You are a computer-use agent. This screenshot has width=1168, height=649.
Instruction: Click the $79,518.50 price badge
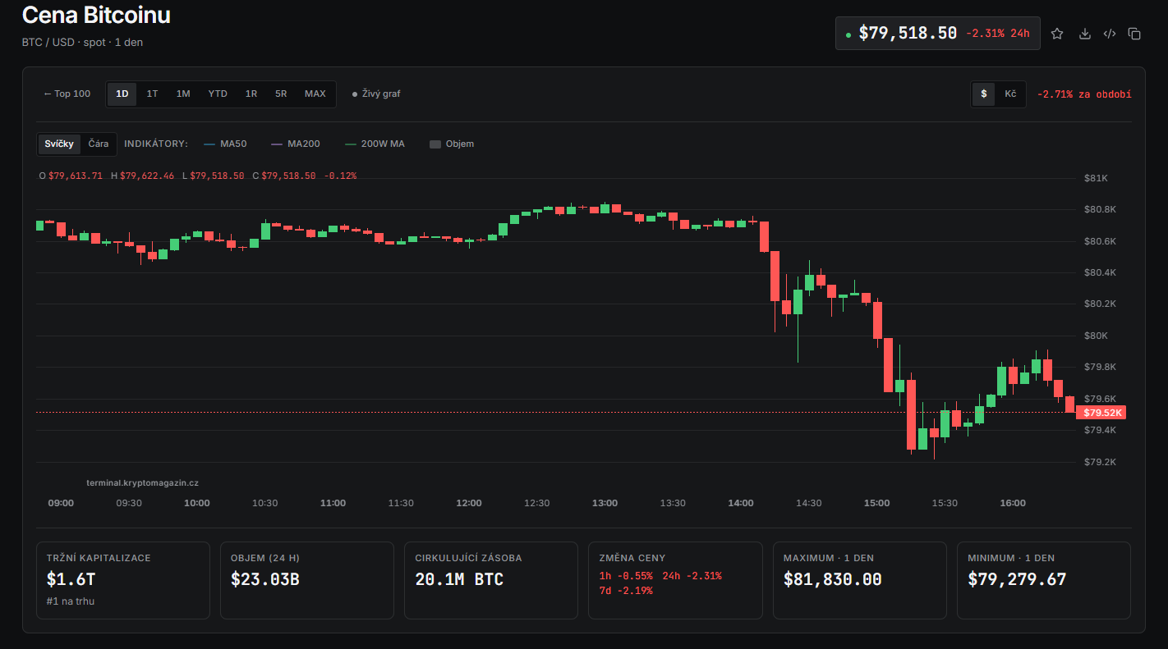(x=938, y=33)
